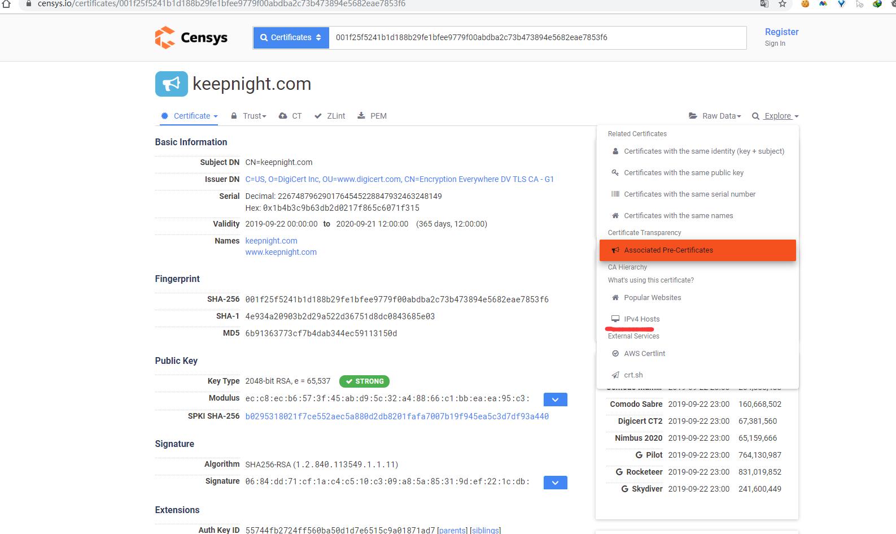Click the STRONG key badge
Screen dimensions: 896x534
tap(364, 381)
